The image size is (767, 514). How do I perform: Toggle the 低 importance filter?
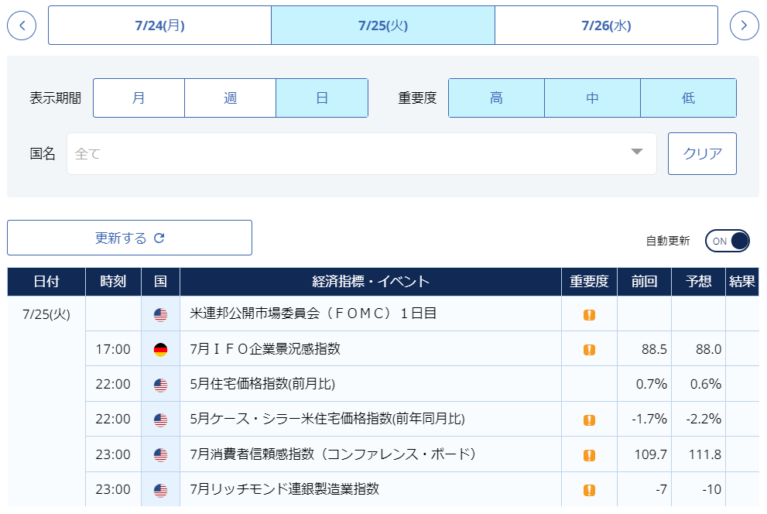click(x=688, y=98)
